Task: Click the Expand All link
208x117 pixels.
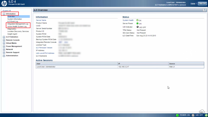Action: (7, 10)
